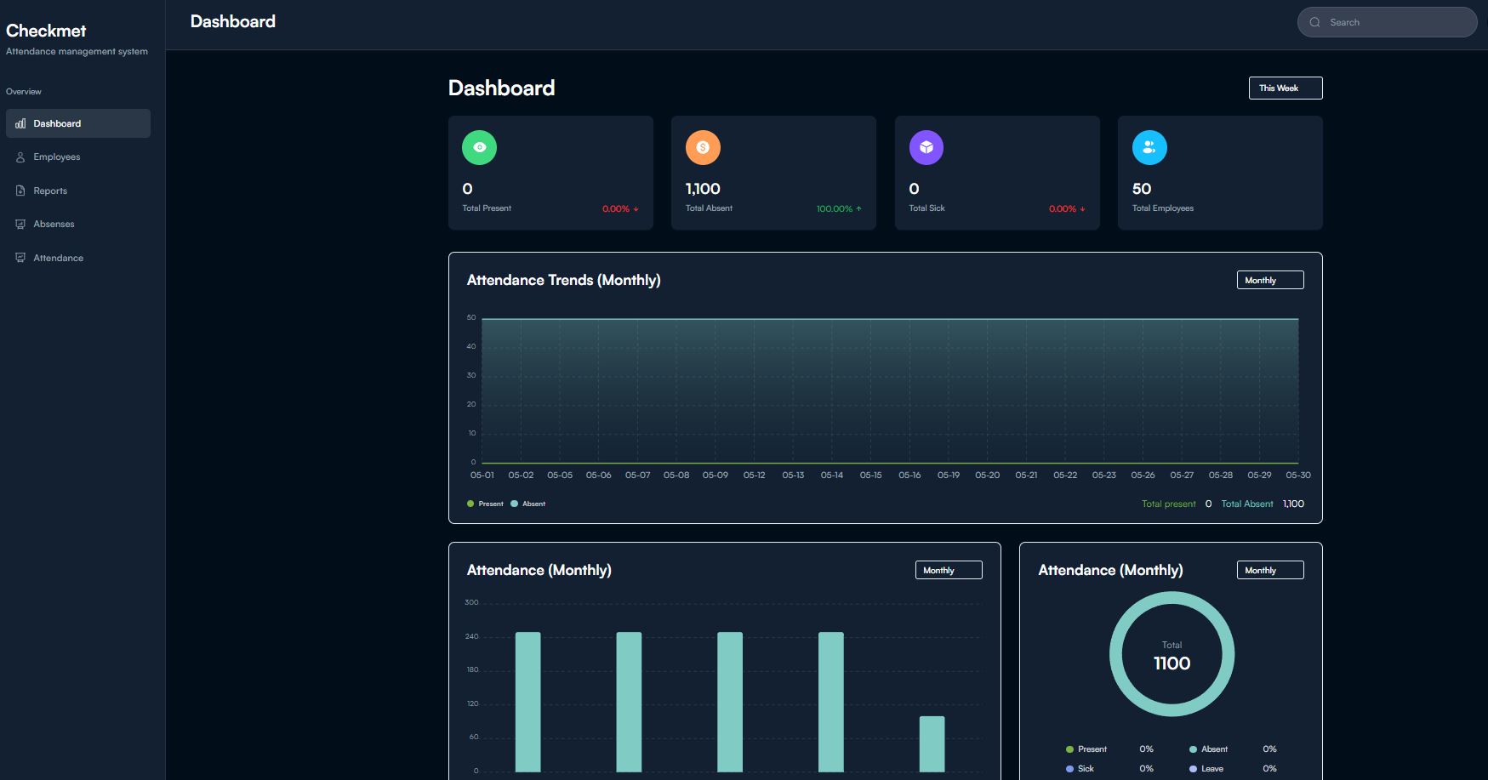Click the Total Absent value 1,100

click(x=703, y=188)
